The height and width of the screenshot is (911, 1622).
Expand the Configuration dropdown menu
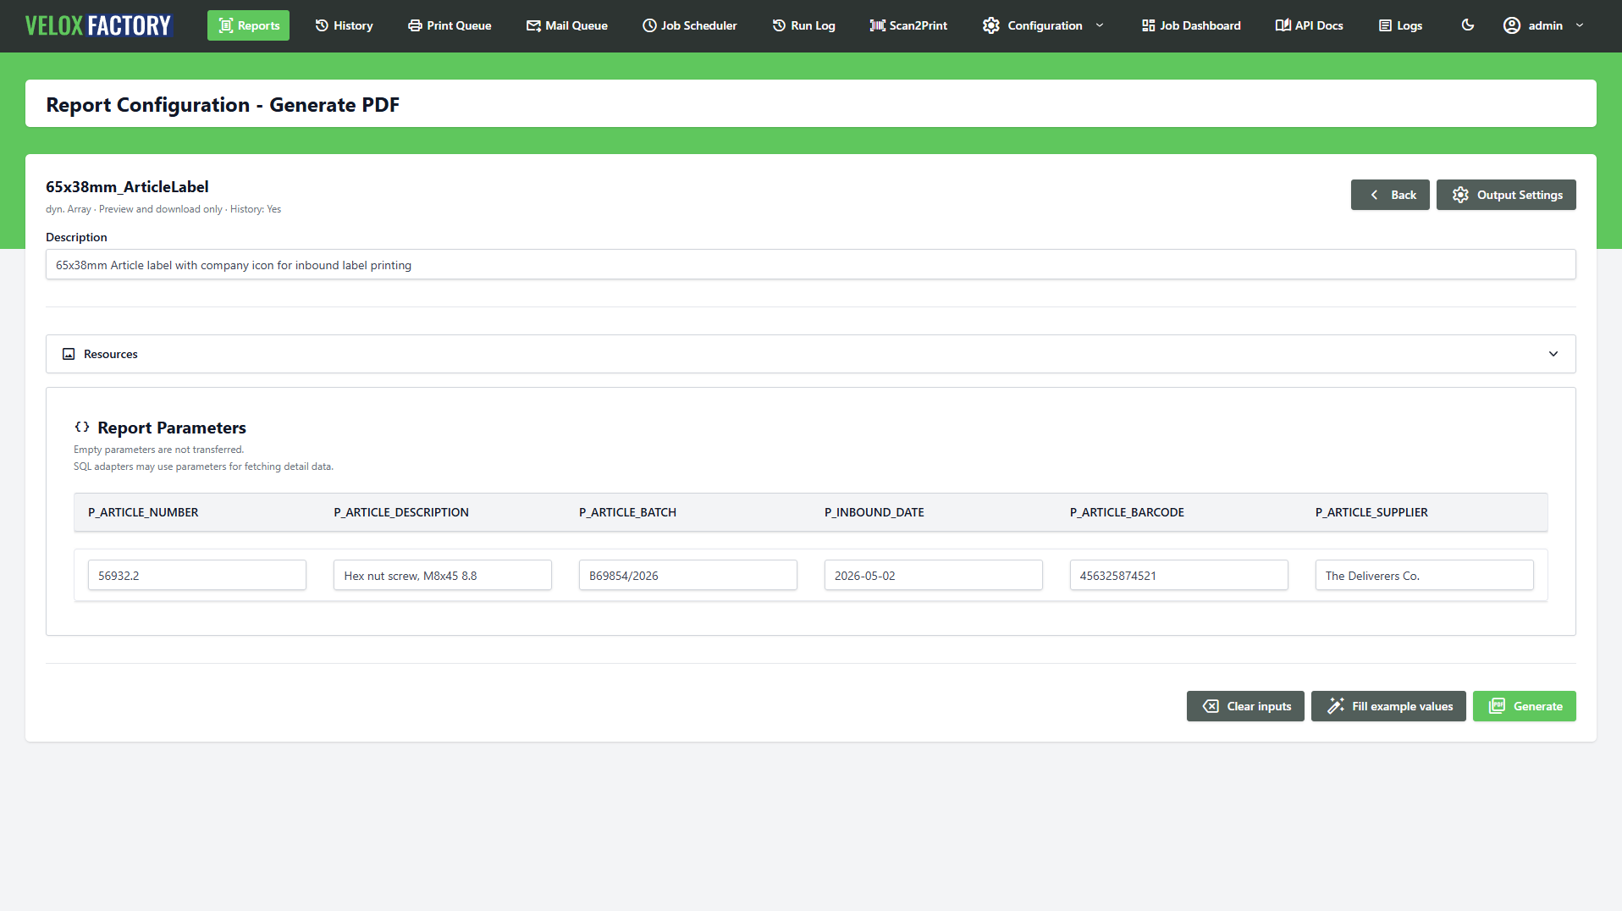[x=1043, y=25]
